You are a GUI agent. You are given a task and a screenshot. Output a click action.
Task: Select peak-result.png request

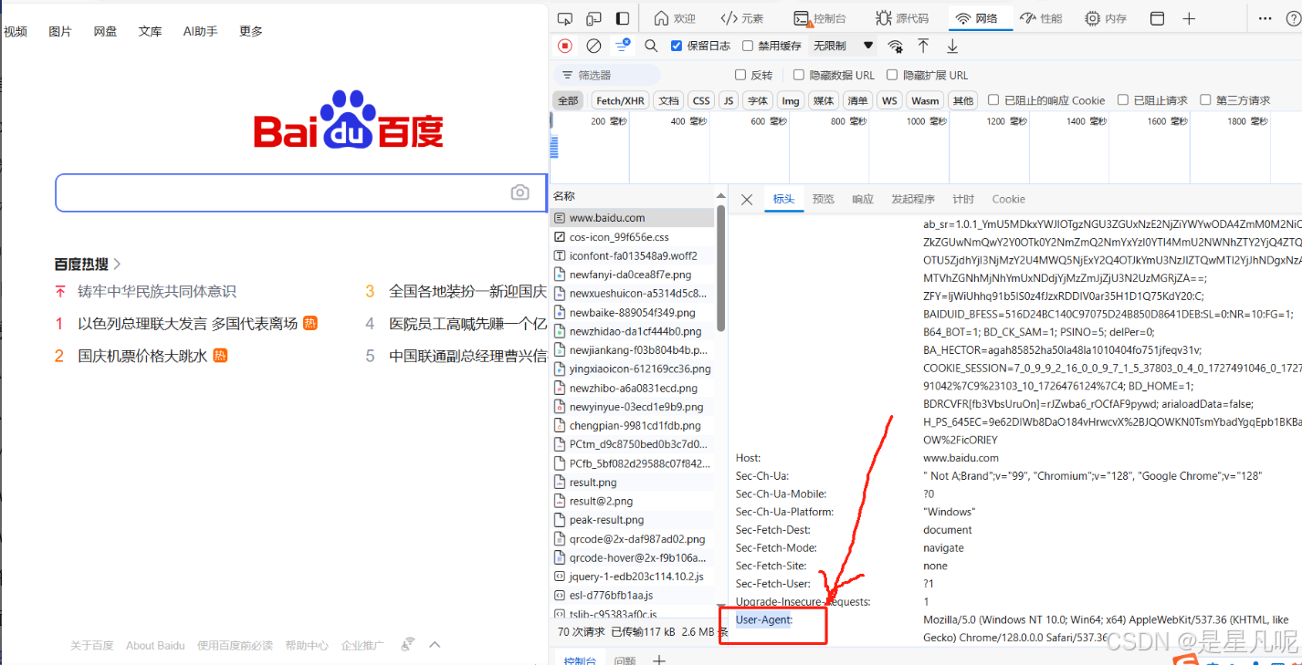pos(632,520)
